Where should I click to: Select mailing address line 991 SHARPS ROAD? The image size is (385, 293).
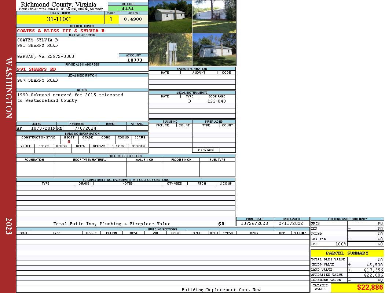click(37, 46)
